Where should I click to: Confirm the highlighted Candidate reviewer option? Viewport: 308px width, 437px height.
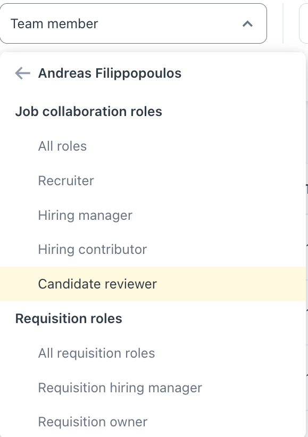(97, 284)
